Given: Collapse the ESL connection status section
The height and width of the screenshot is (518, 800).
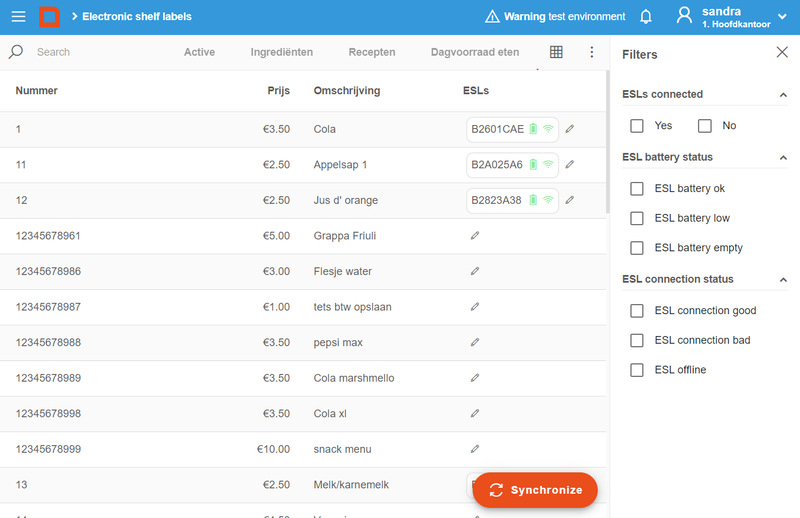Looking at the screenshot, I should pyautogui.click(x=783, y=280).
